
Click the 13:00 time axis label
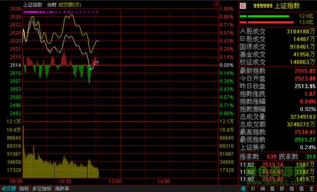[x=115, y=181]
